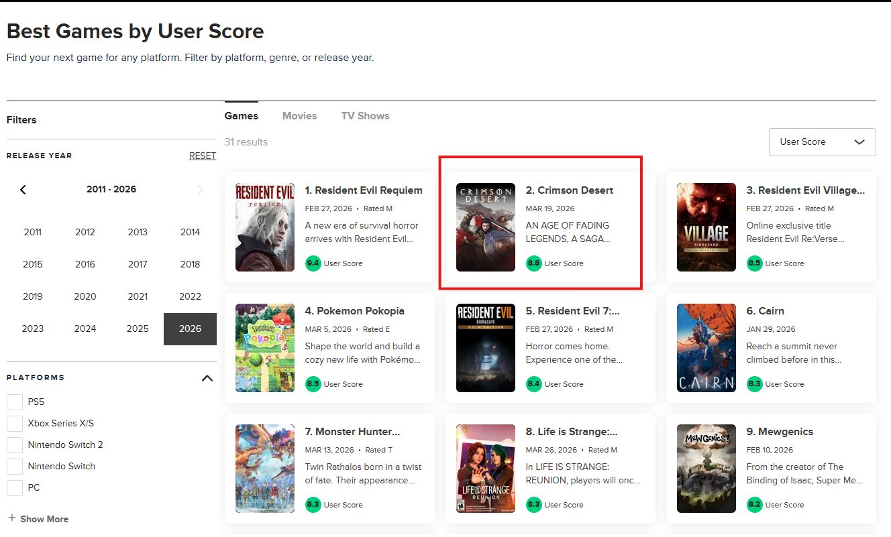The height and width of the screenshot is (537, 891).
Task: Select release year 2011
Action: click(32, 232)
